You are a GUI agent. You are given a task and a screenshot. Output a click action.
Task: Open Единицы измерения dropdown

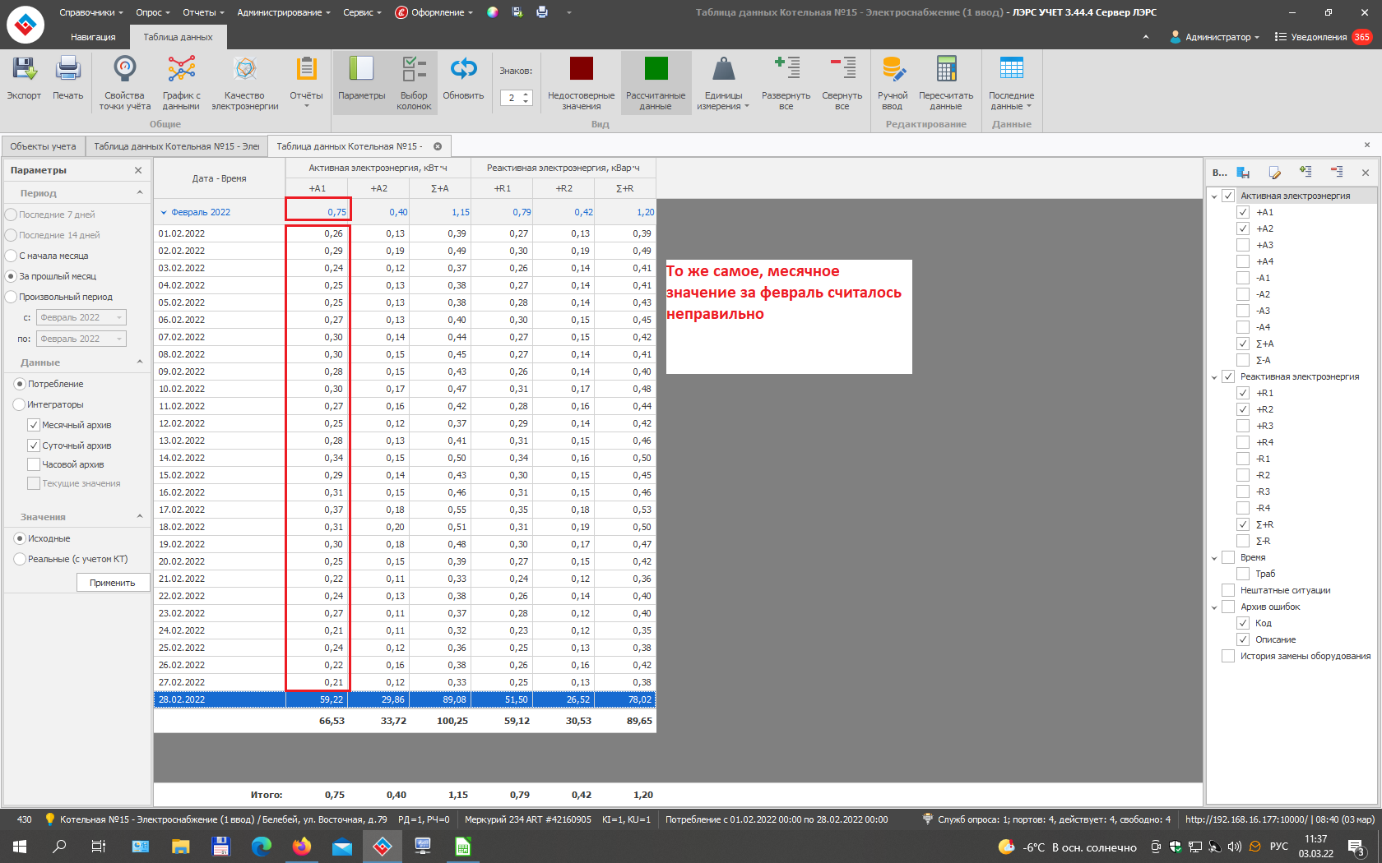click(723, 81)
